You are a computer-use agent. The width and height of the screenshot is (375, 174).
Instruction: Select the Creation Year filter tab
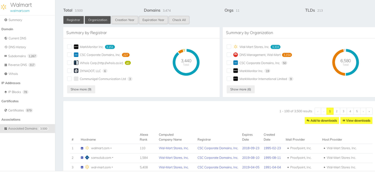(x=125, y=20)
